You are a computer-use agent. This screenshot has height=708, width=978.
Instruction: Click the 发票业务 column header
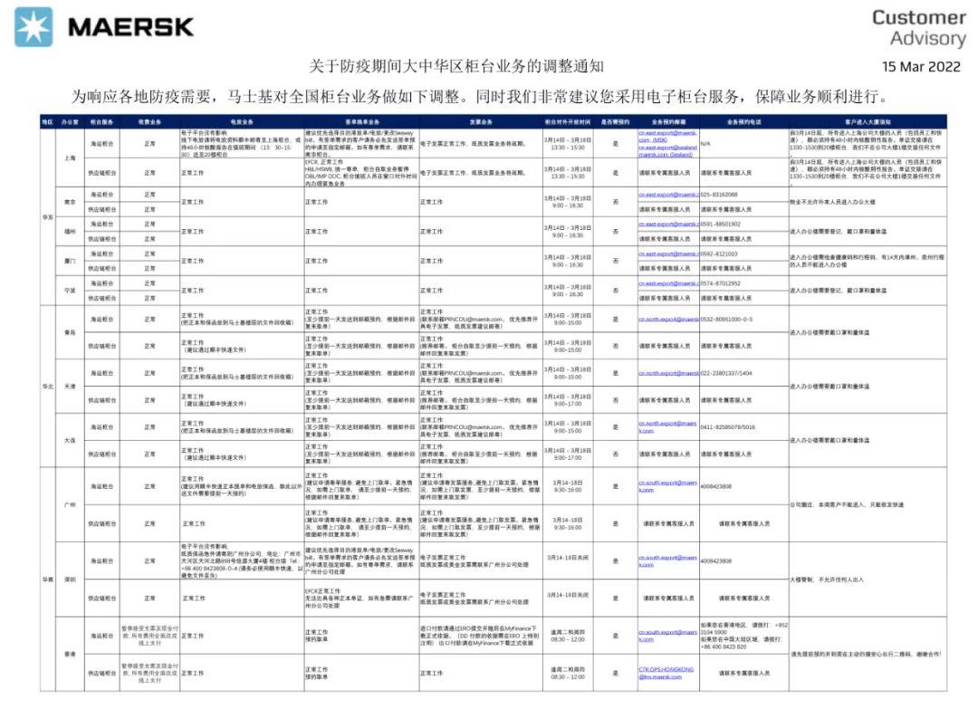click(x=481, y=121)
